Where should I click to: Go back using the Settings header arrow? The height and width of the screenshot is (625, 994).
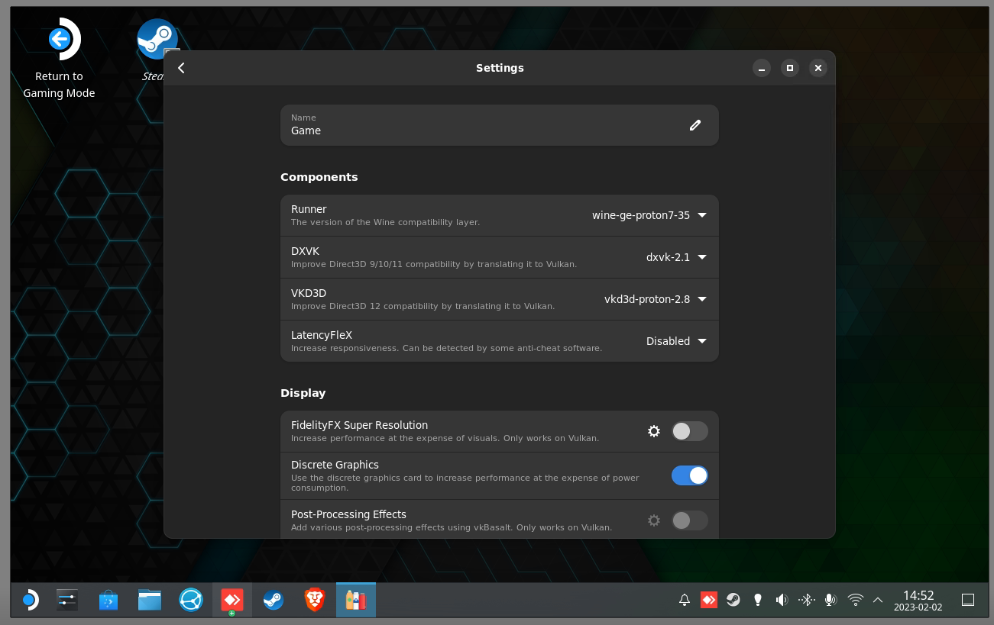pos(181,68)
